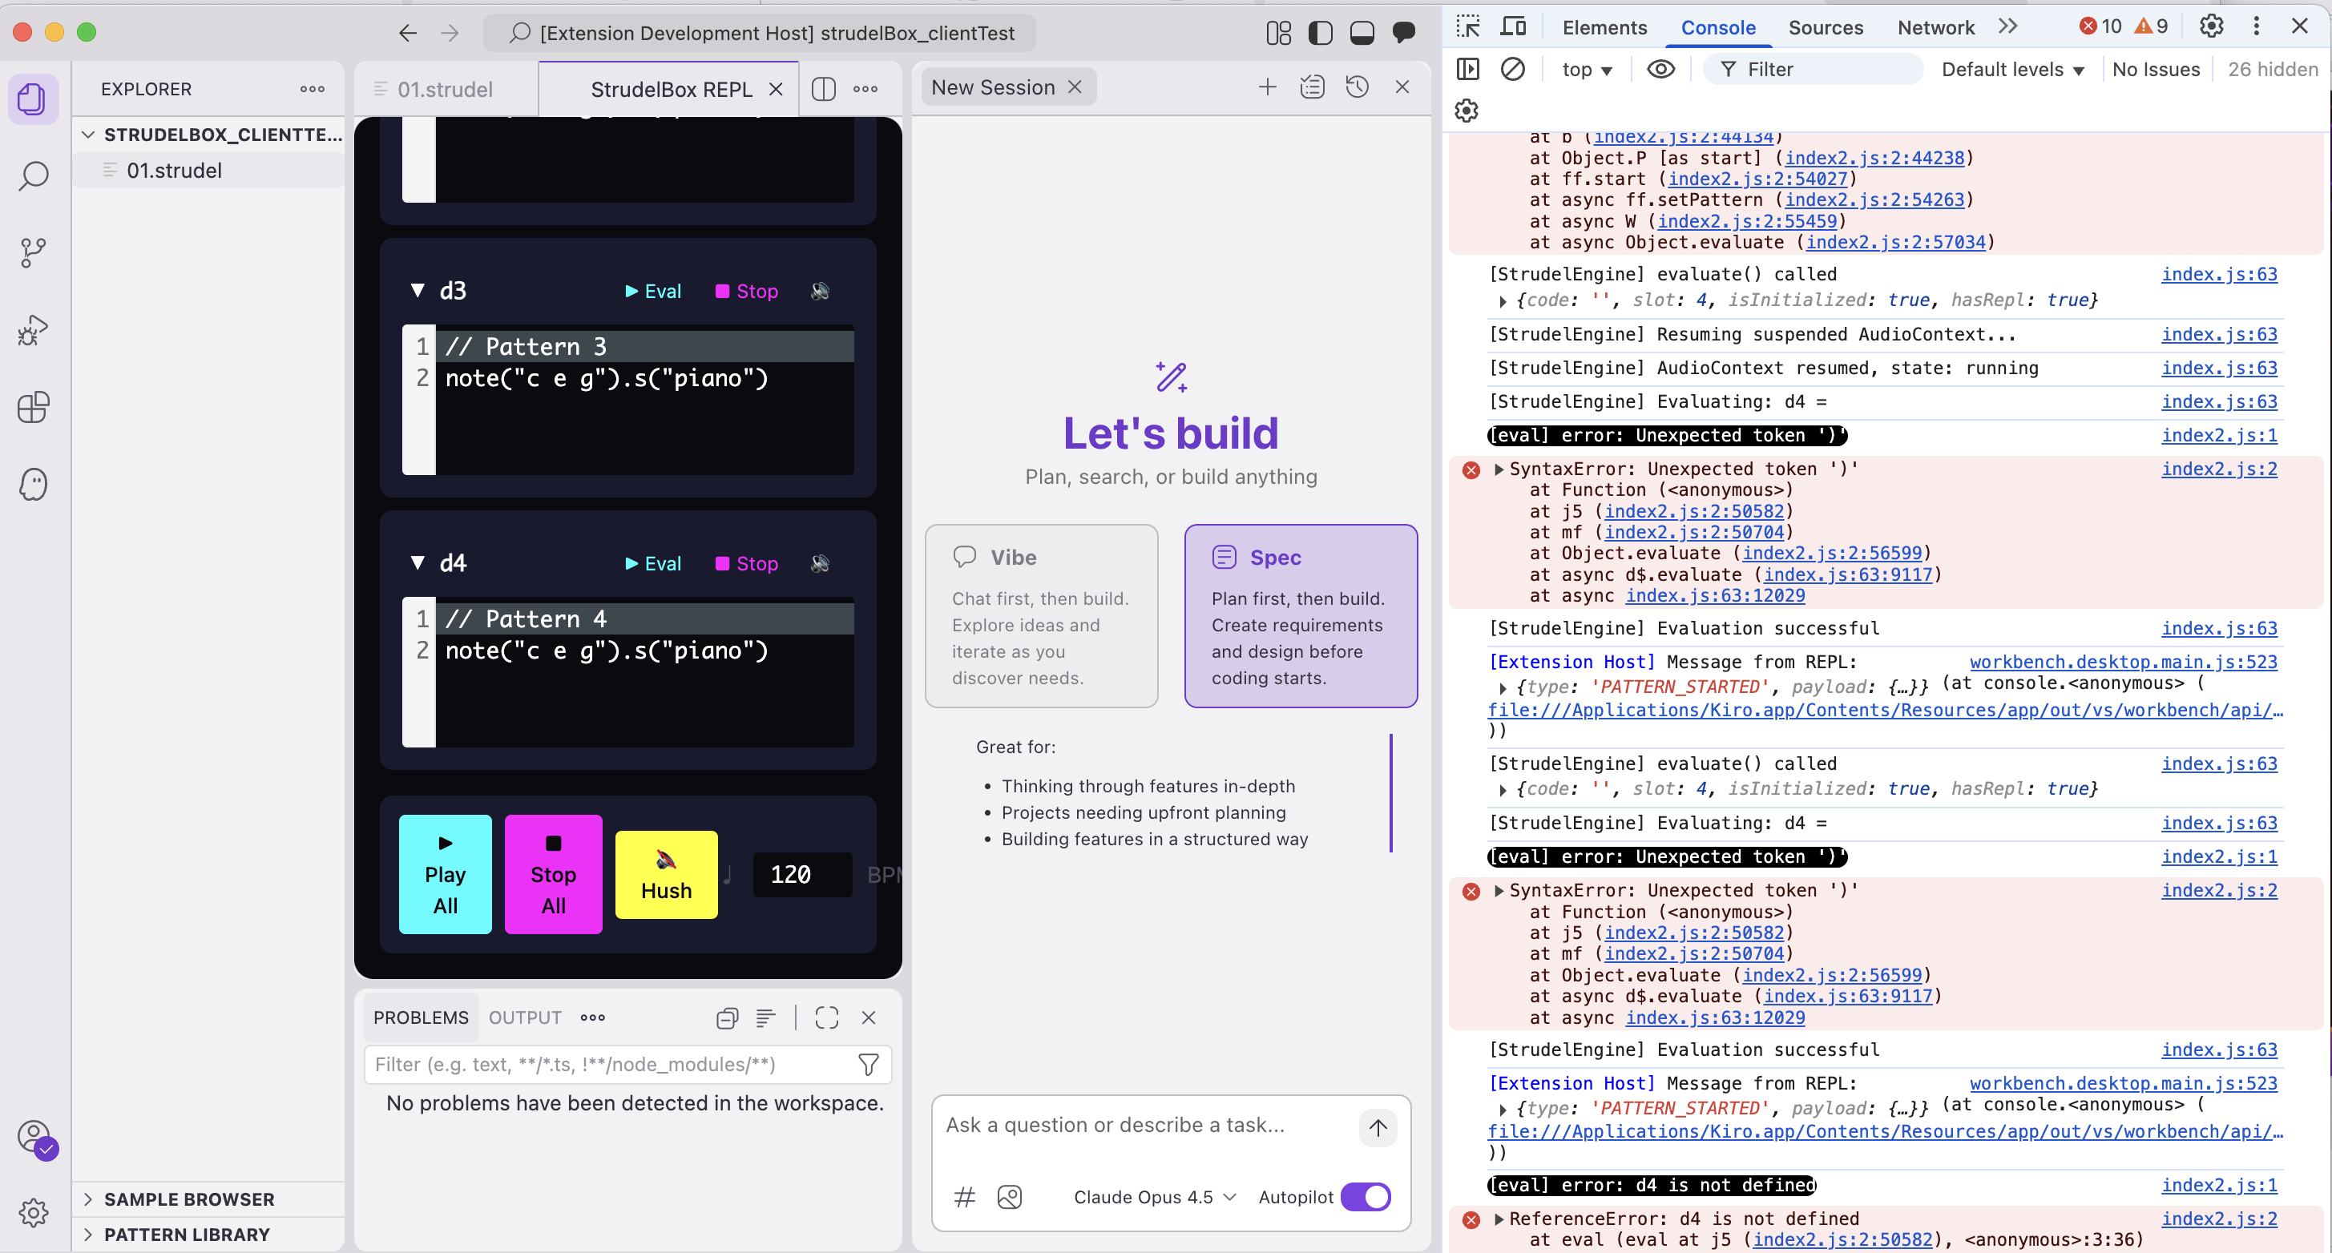Open Source Control view in activity bar

pos(34,252)
